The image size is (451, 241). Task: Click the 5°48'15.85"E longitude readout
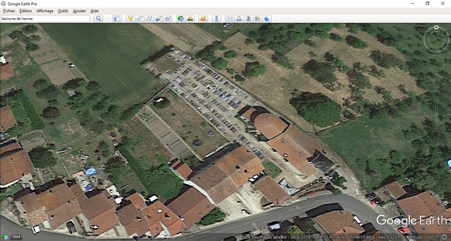[363, 237]
